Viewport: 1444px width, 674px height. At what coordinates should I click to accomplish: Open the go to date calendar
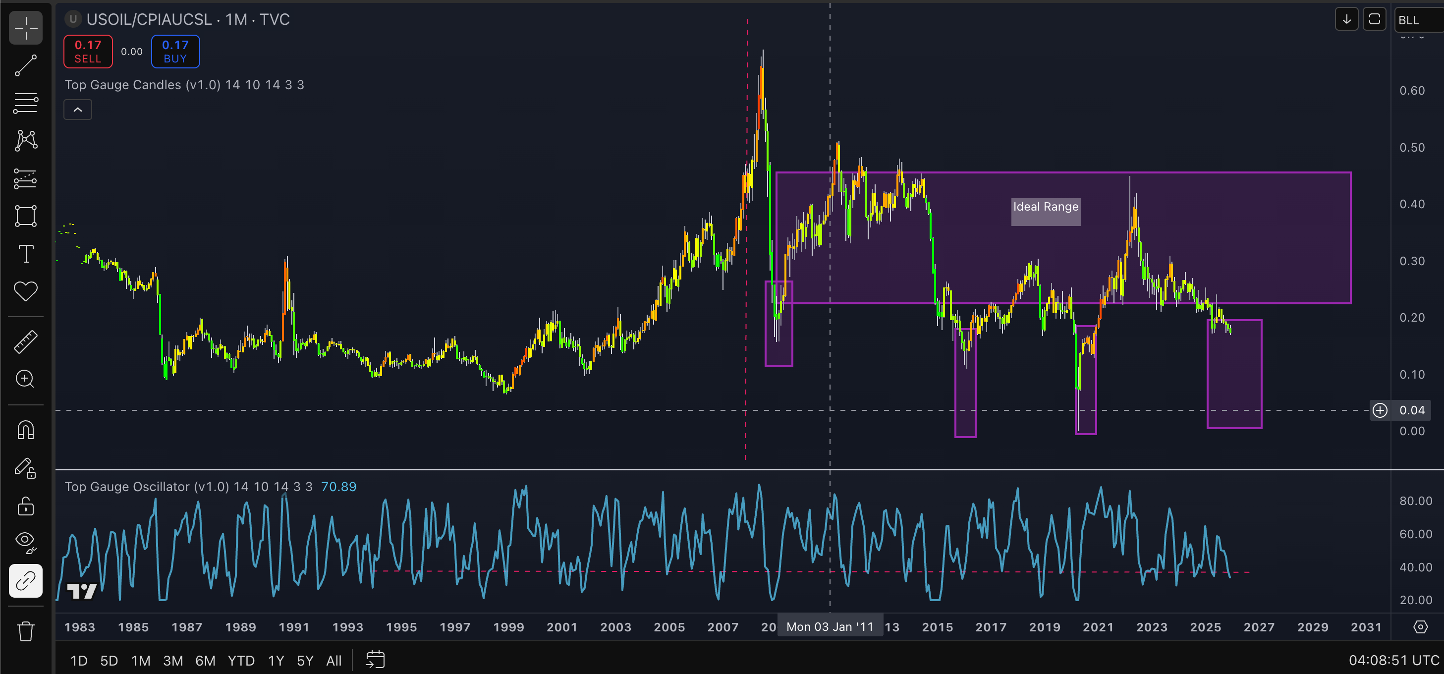(375, 660)
